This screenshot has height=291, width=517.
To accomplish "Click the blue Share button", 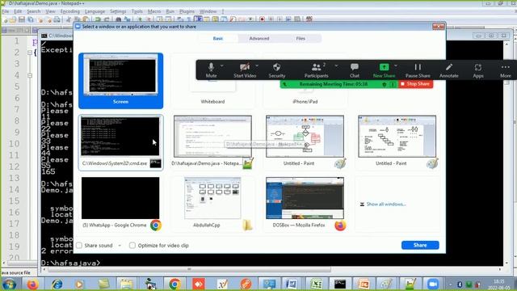I will click(x=420, y=245).
